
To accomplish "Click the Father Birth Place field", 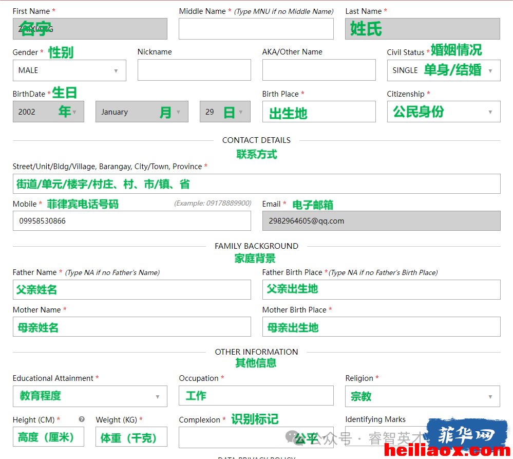I will [x=382, y=289].
